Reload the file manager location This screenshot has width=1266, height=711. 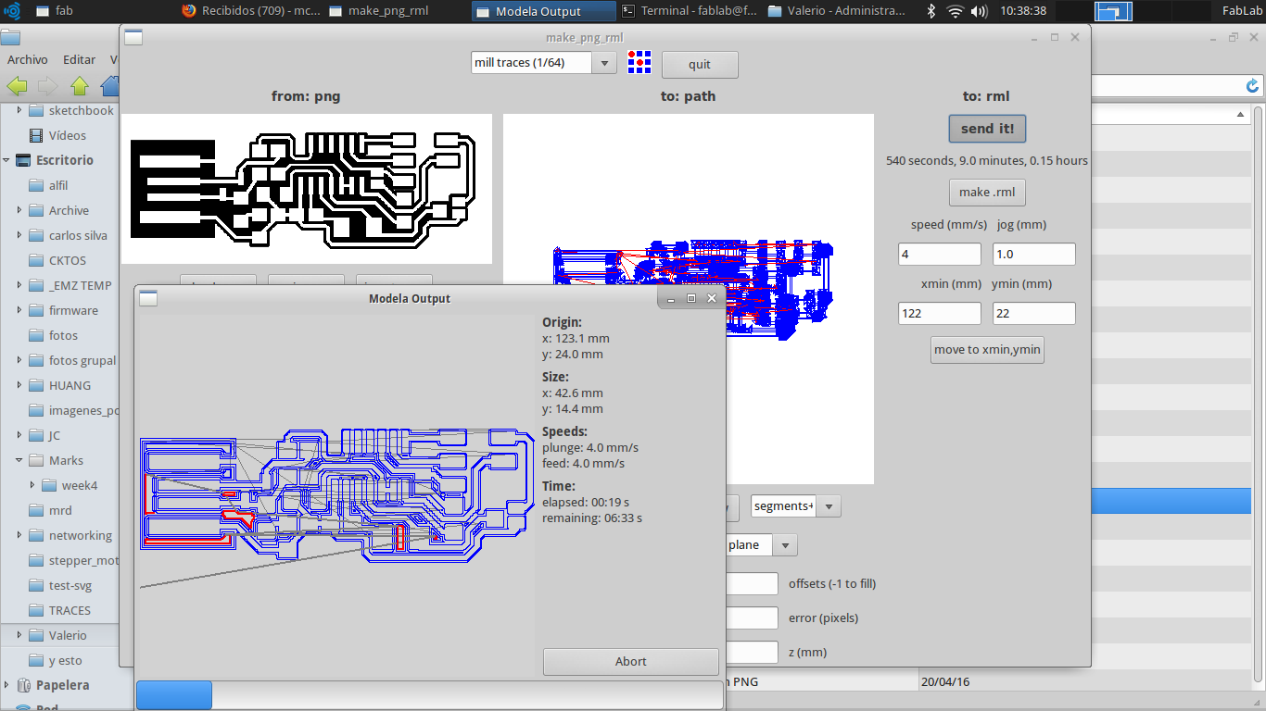(x=1253, y=86)
